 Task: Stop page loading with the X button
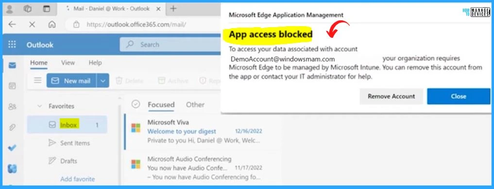(x=32, y=25)
